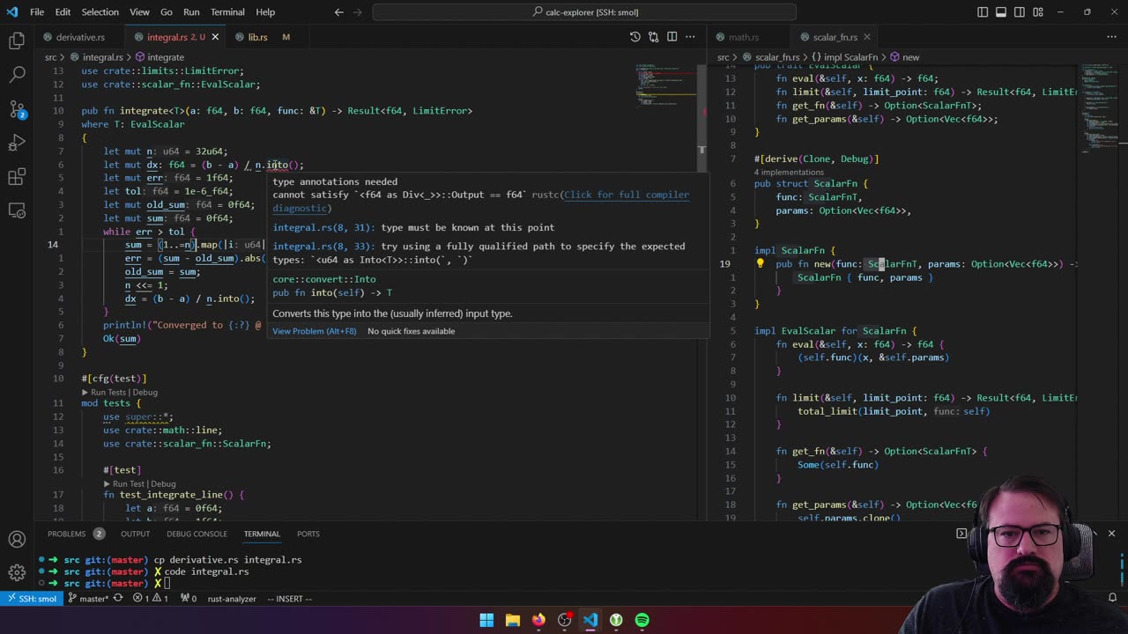Image resolution: width=1128 pixels, height=634 pixels.
Task: Open VS Code from the taskbar
Action: coord(590,620)
